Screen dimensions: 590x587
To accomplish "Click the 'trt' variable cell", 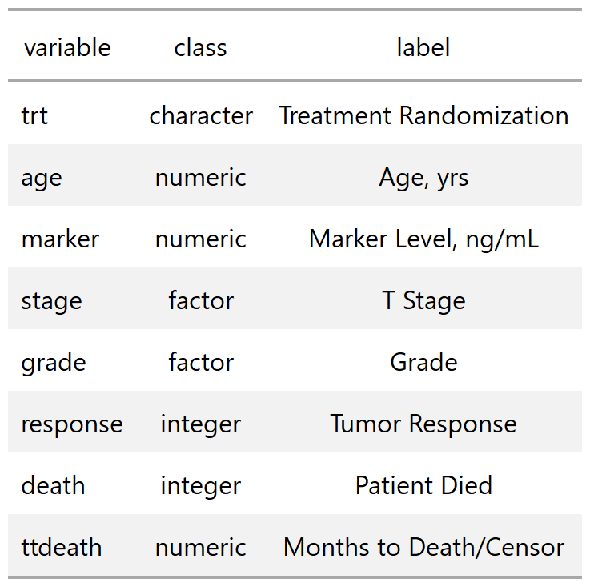I will point(34,115).
